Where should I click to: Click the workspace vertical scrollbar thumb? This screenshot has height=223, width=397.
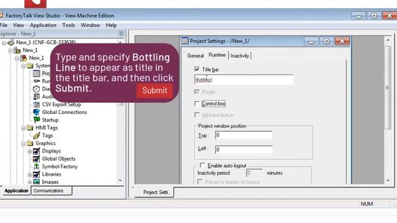click(388, 87)
